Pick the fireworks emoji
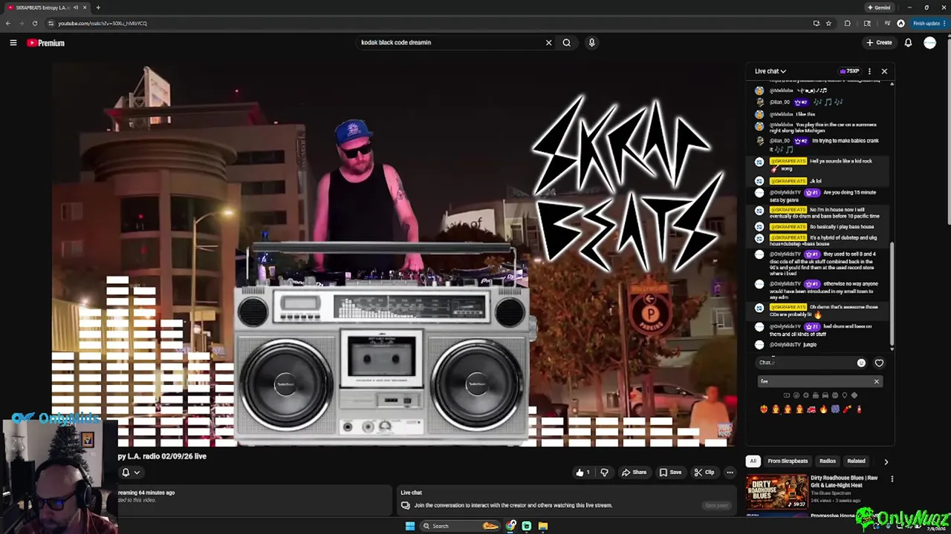 click(835, 409)
